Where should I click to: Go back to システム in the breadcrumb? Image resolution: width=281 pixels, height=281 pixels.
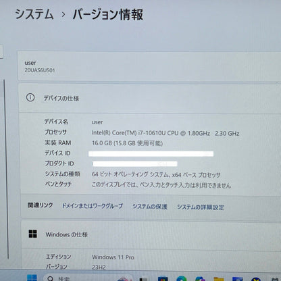point(34,14)
